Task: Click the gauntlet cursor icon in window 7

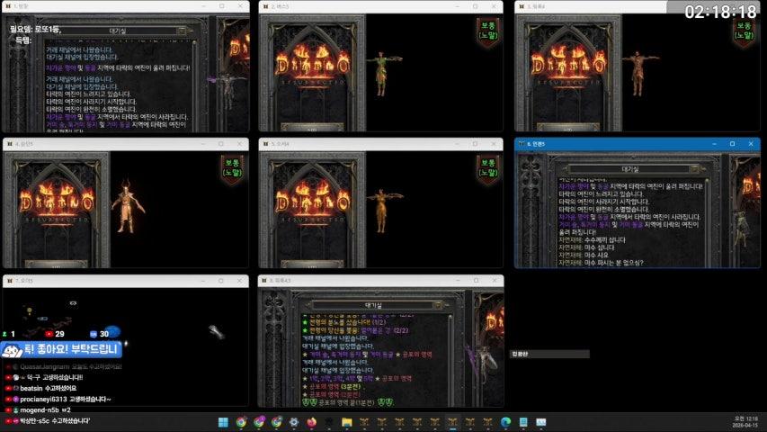Action: coord(216,331)
